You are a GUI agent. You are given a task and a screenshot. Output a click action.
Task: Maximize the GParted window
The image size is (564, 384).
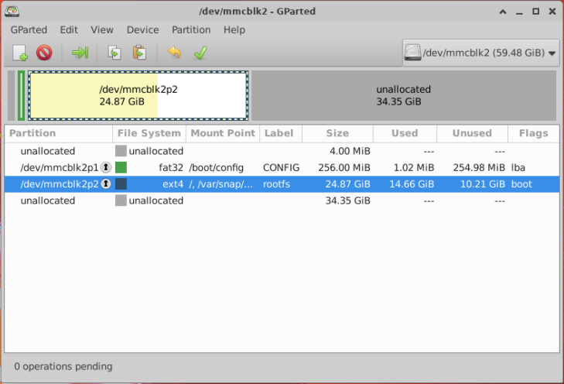click(535, 12)
